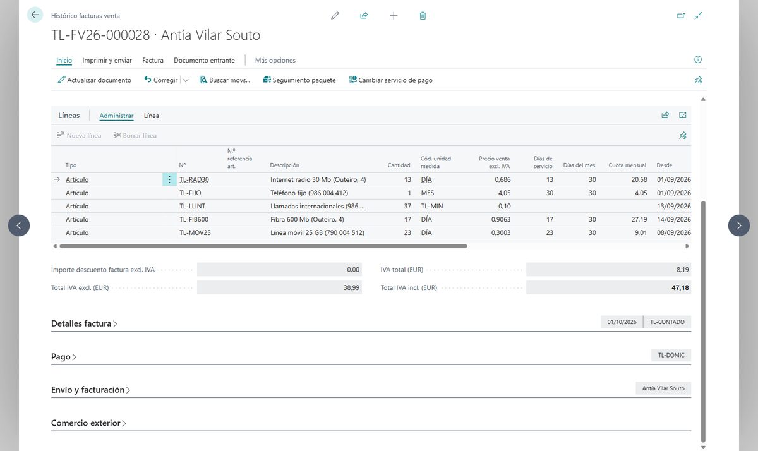Open row options for TL-RAD30 line
This screenshot has width=758, height=451.
(169, 179)
